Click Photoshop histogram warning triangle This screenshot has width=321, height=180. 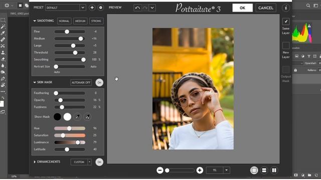[x=309, y=26]
